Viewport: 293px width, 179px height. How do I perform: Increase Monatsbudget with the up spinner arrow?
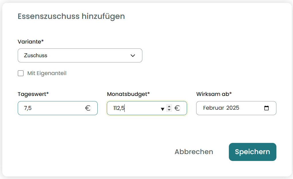click(169, 107)
